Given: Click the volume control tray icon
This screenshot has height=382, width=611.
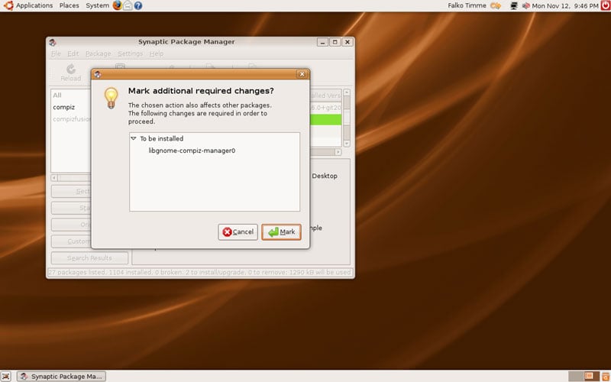Looking at the screenshot, I should coord(525,5).
